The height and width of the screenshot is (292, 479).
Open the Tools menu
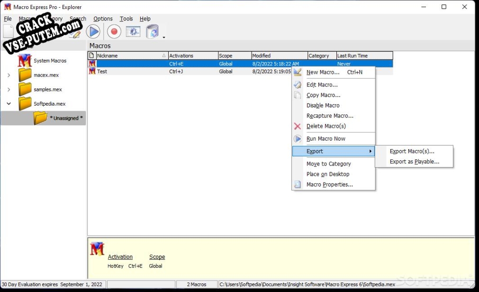click(126, 18)
